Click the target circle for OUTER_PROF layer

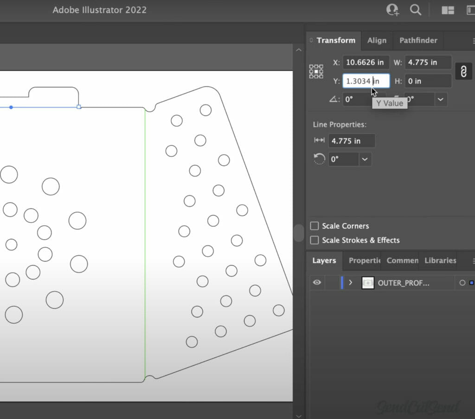tap(462, 283)
